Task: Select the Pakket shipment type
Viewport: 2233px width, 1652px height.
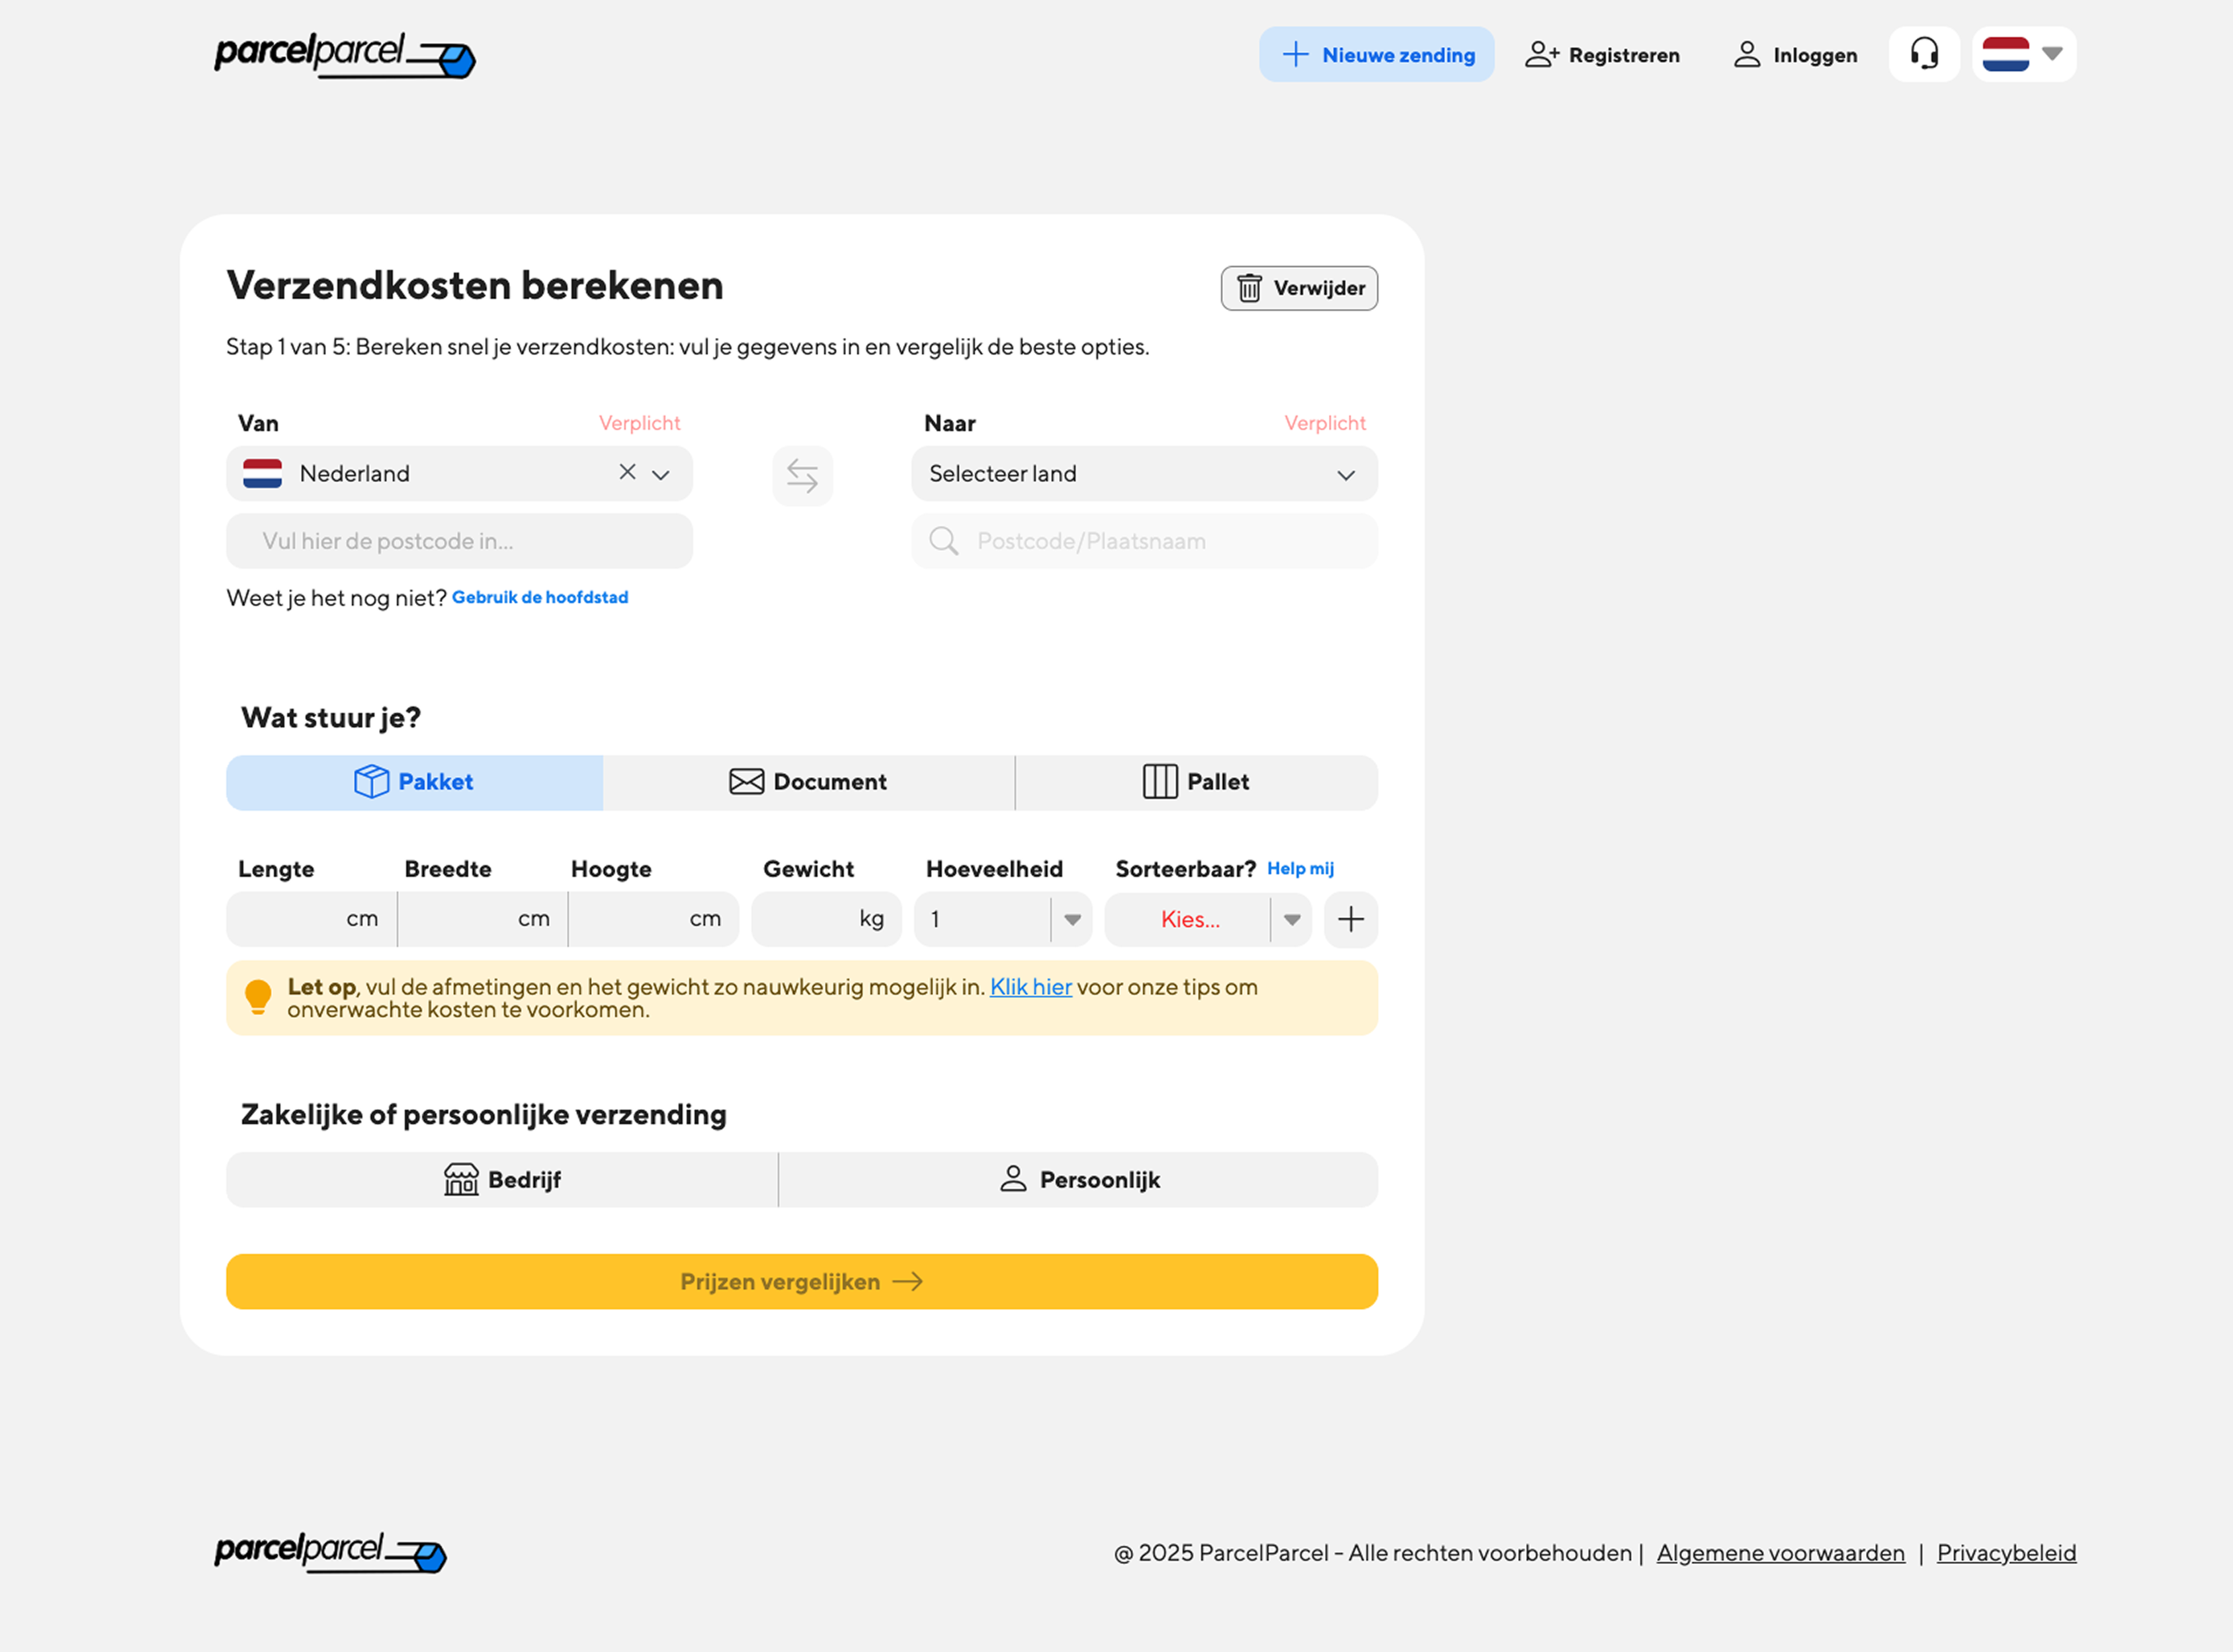Action: coord(414,782)
